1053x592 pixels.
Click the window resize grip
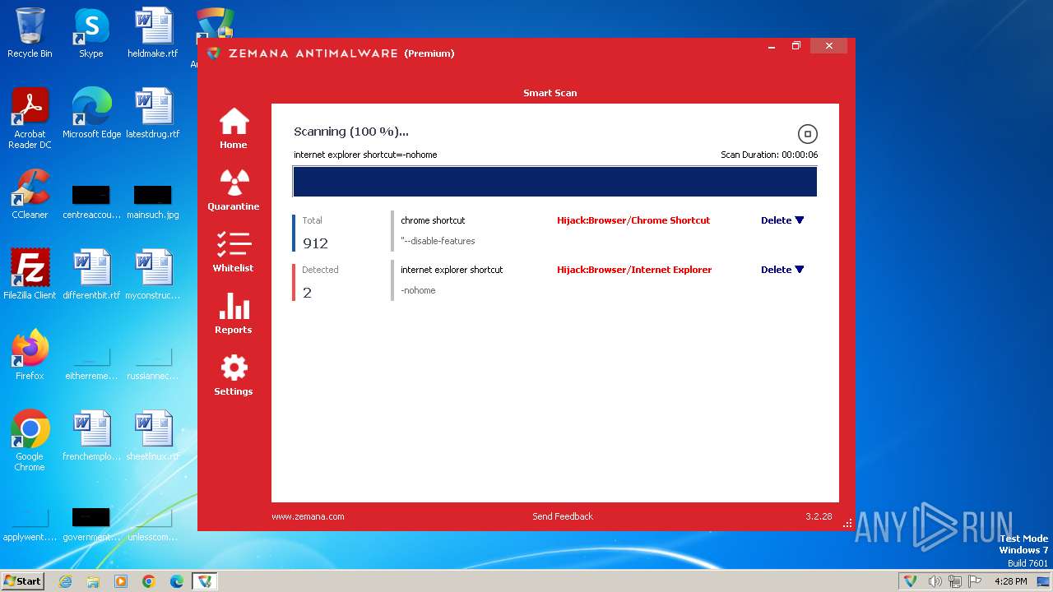pos(848,524)
